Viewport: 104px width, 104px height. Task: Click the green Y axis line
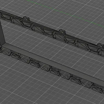click(65, 13)
